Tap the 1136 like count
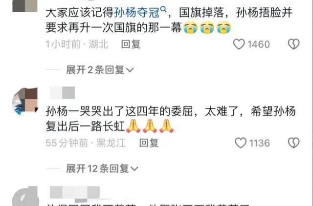Image resolution: width=313 pixels, height=206 pixels. (260, 143)
